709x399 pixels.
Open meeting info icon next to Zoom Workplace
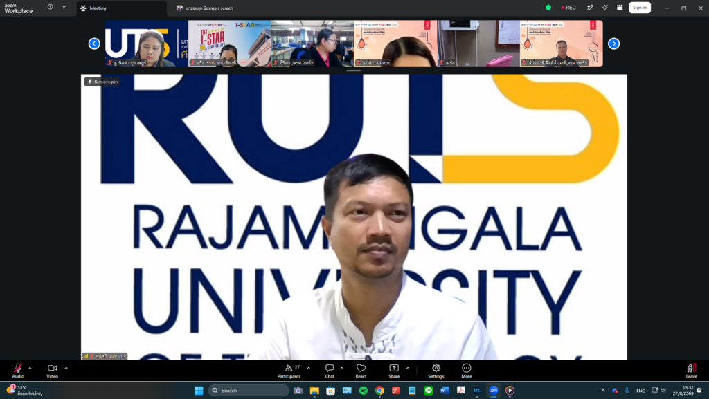click(x=50, y=7)
